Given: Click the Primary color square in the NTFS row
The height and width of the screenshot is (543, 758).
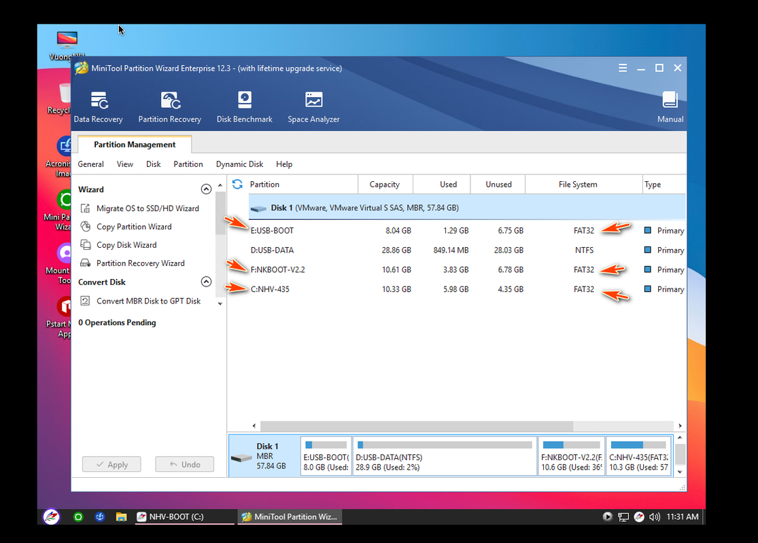Looking at the screenshot, I should coord(647,250).
